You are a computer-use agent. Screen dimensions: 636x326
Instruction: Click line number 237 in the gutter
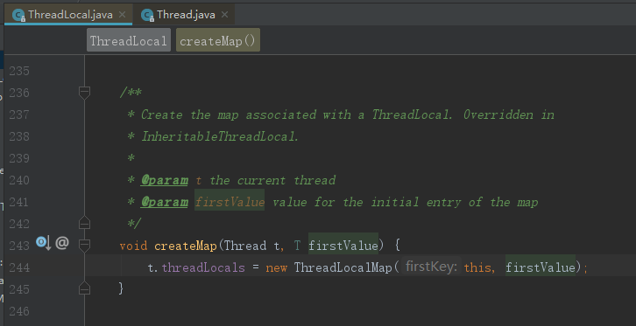pos(19,114)
